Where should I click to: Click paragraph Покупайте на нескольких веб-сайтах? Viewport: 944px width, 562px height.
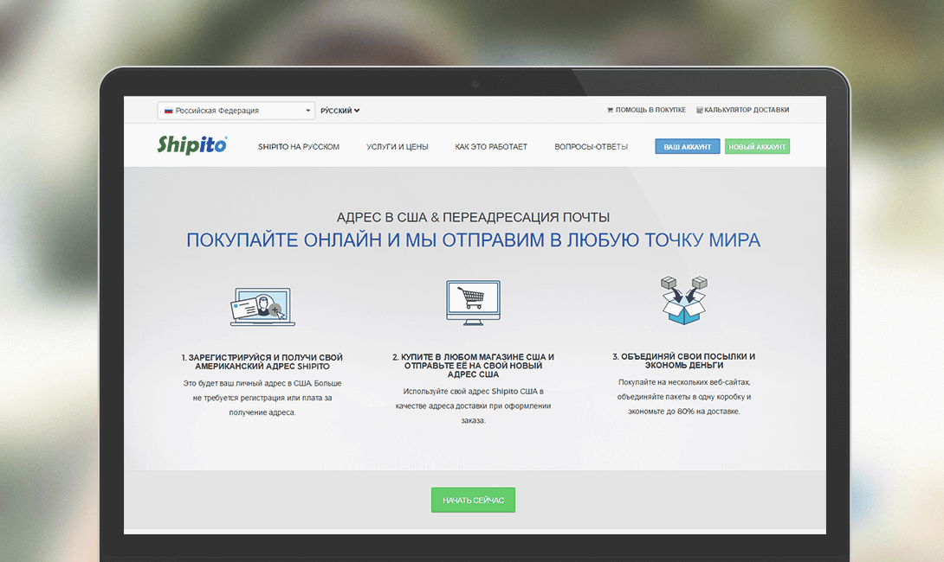684,397
